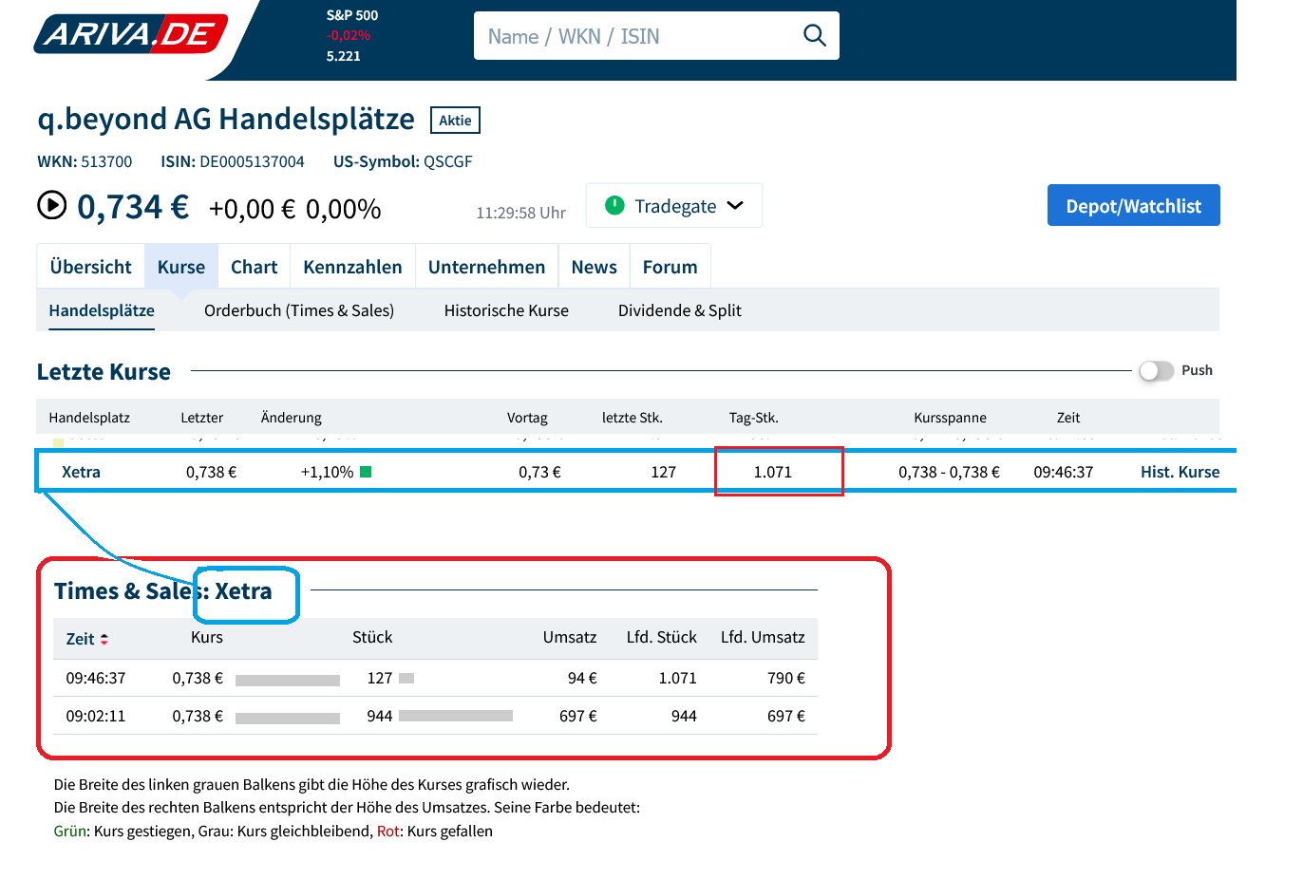
Task: Click the S&P 500 index ticker
Action: pos(352,35)
